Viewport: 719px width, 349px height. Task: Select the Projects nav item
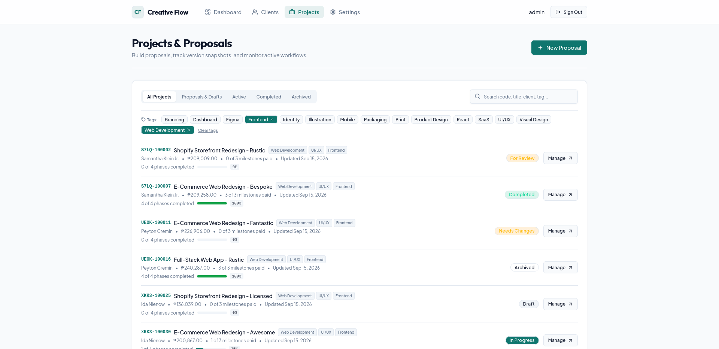pyautogui.click(x=304, y=12)
